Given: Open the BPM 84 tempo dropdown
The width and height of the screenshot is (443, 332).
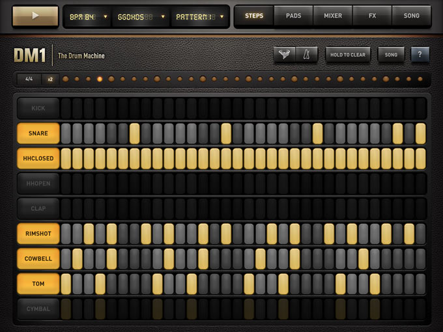Looking at the screenshot, I should coord(86,16).
